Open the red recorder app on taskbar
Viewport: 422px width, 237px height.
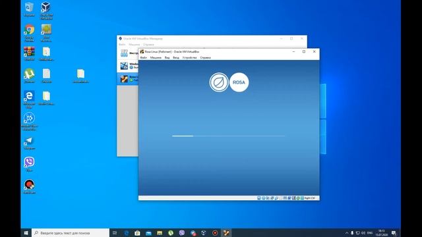[x=215, y=232]
